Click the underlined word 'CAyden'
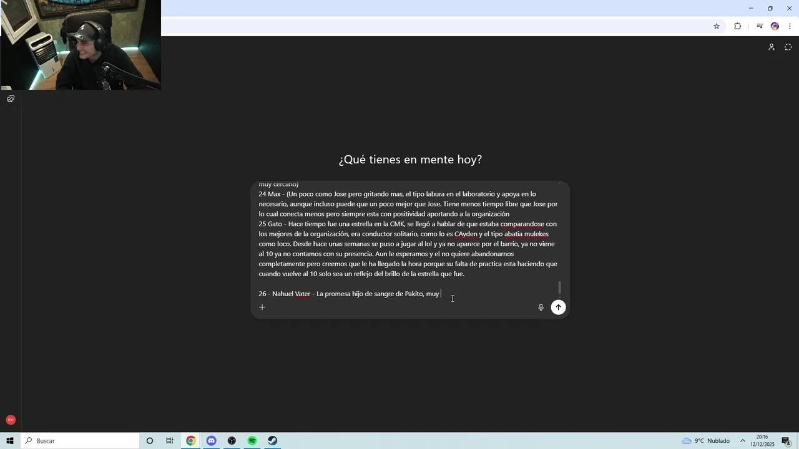This screenshot has width=799, height=449. coord(466,234)
